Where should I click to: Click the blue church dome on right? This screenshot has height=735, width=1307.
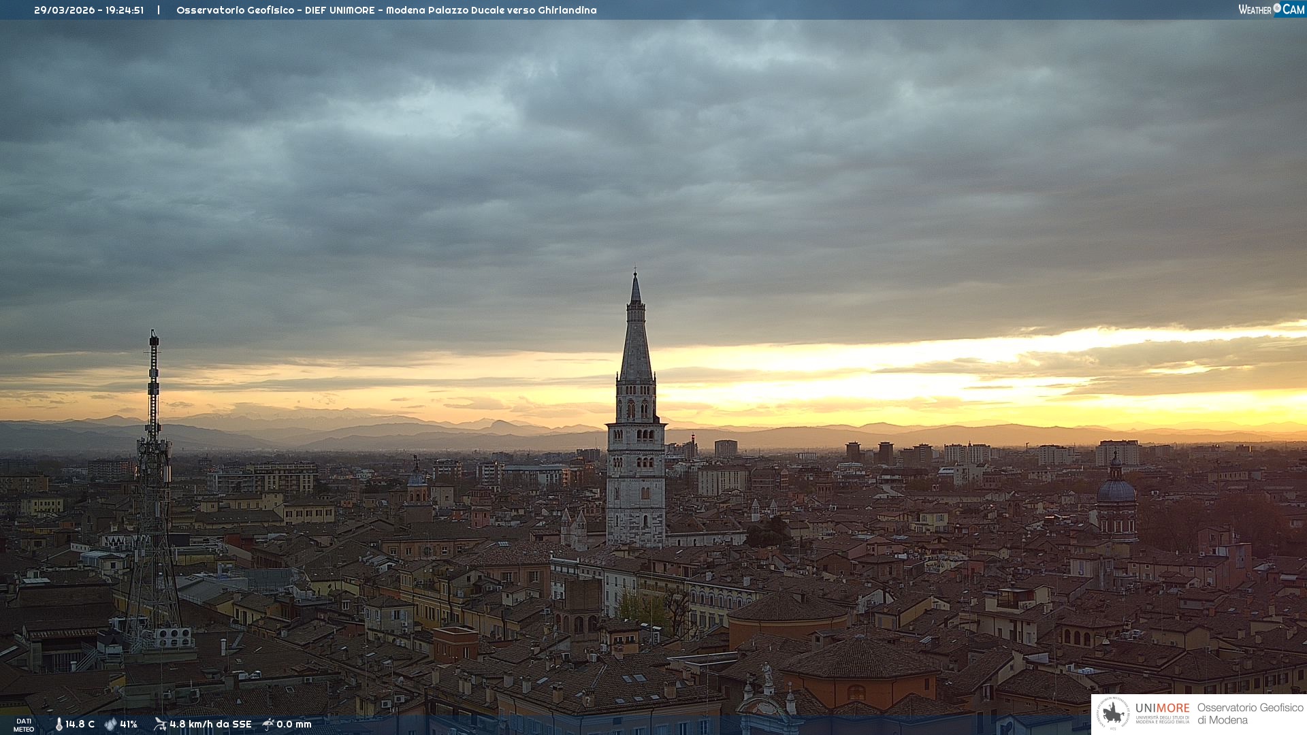tap(1116, 491)
